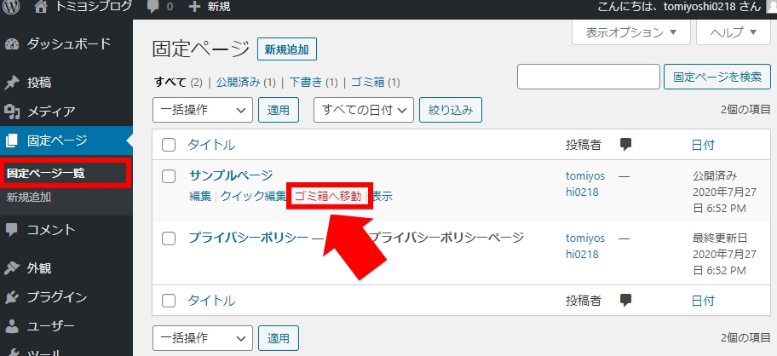
Task: Click the top 適用 button
Action: 279,110
